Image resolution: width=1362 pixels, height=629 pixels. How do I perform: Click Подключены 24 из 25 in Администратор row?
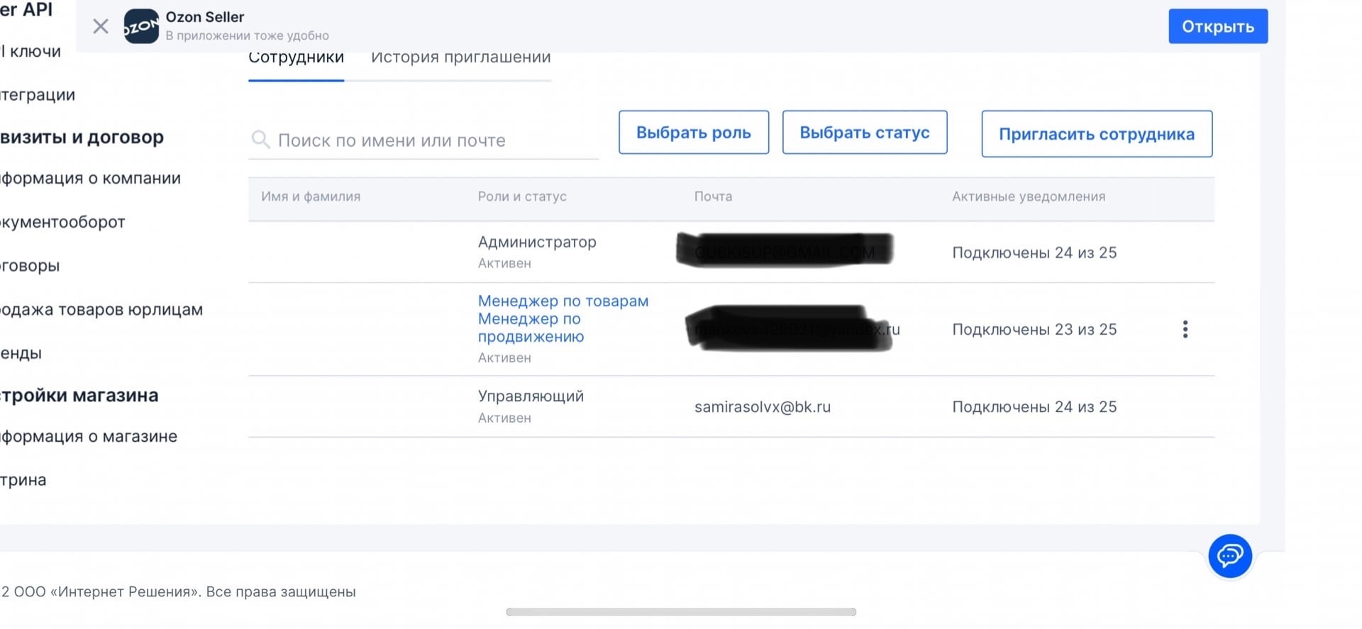(x=1034, y=253)
